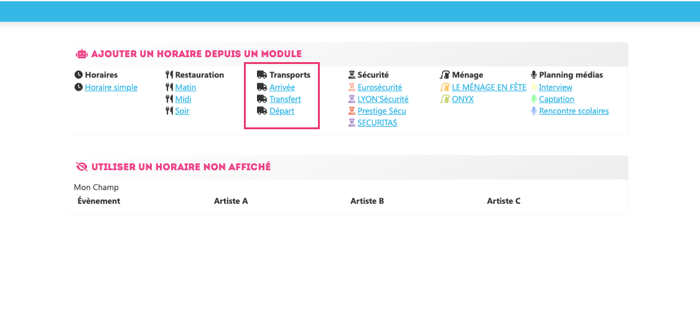Click the Ménage column heading
The height and width of the screenshot is (310, 700).
point(467,75)
